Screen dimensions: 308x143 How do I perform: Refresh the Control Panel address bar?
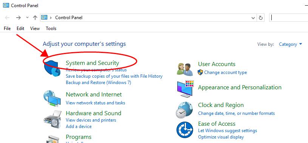[260, 18]
